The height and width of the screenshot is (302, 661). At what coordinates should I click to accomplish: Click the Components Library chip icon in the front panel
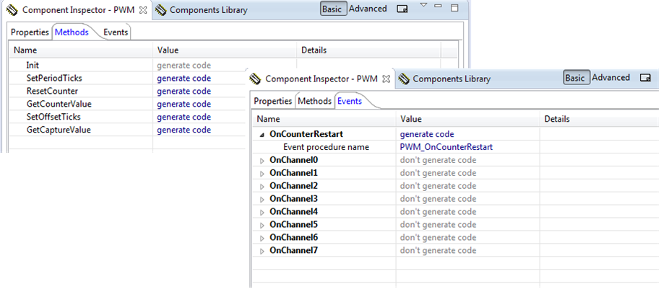pyautogui.click(x=404, y=79)
